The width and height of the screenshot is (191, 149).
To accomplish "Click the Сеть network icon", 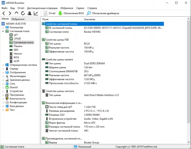I will point(7,84).
